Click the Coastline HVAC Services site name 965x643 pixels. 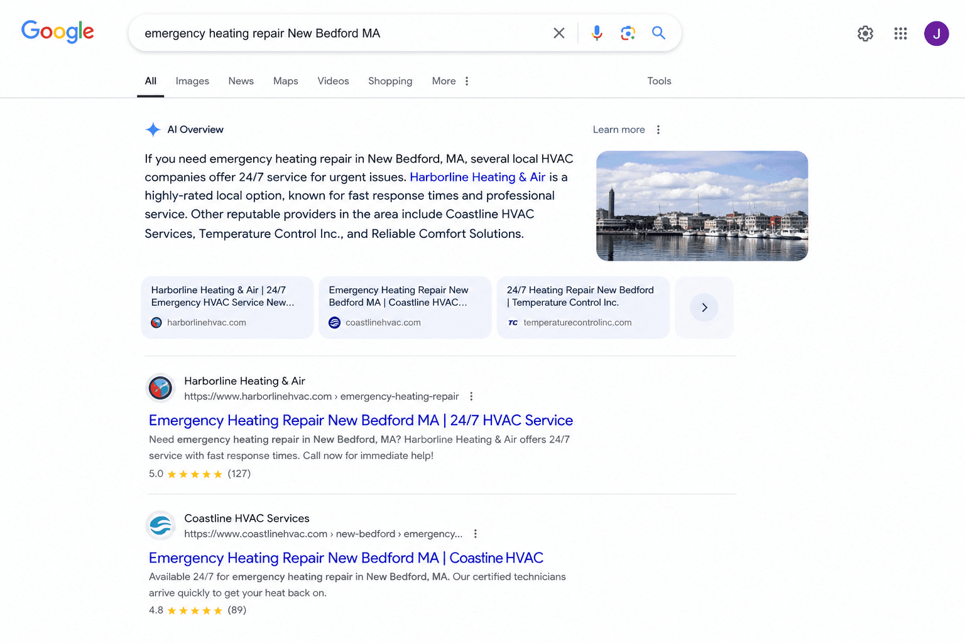(x=247, y=519)
